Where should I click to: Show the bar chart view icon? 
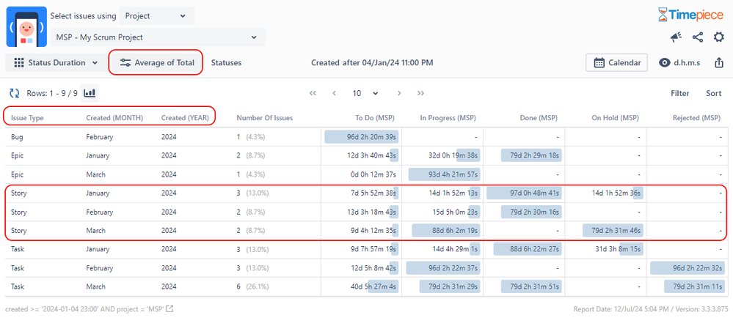[x=90, y=93]
